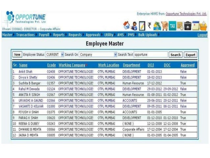Screen dimensions: 210x158
Task: Open the Bulk Uploads menu
Action: (x=147, y=35)
